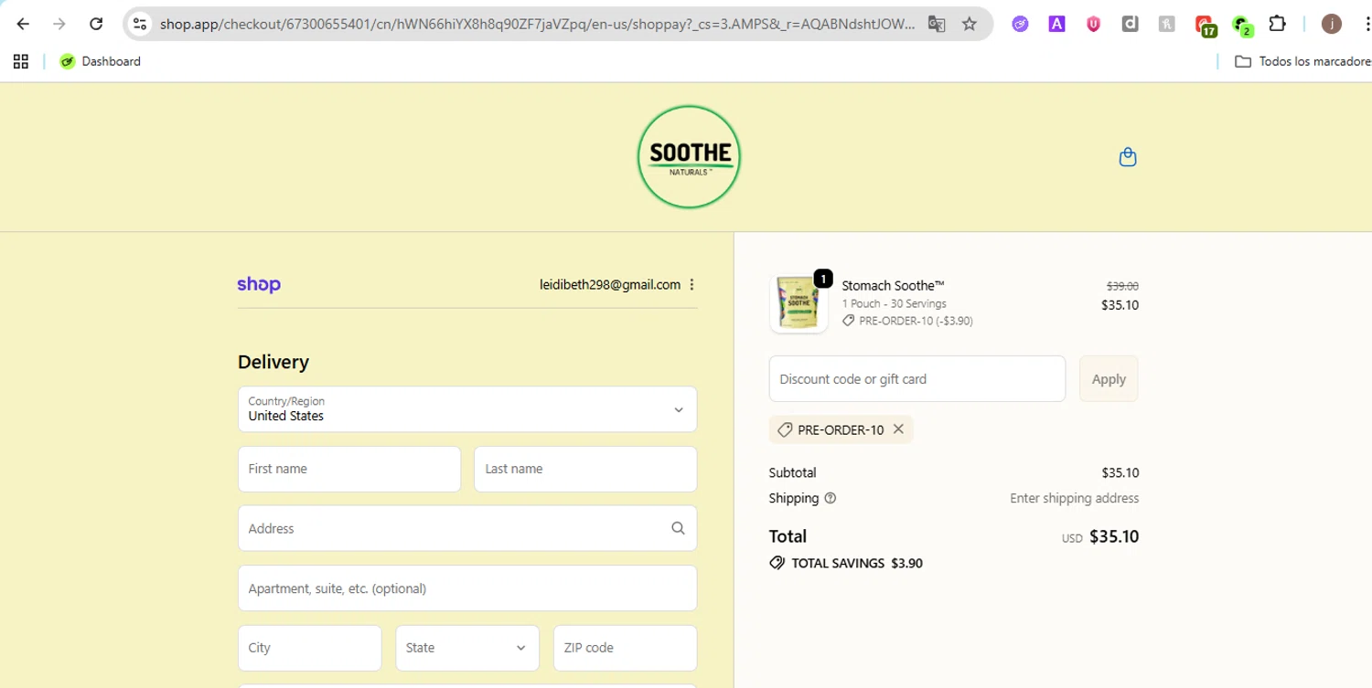
Task: Click the Apply discount button
Action: click(1109, 378)
